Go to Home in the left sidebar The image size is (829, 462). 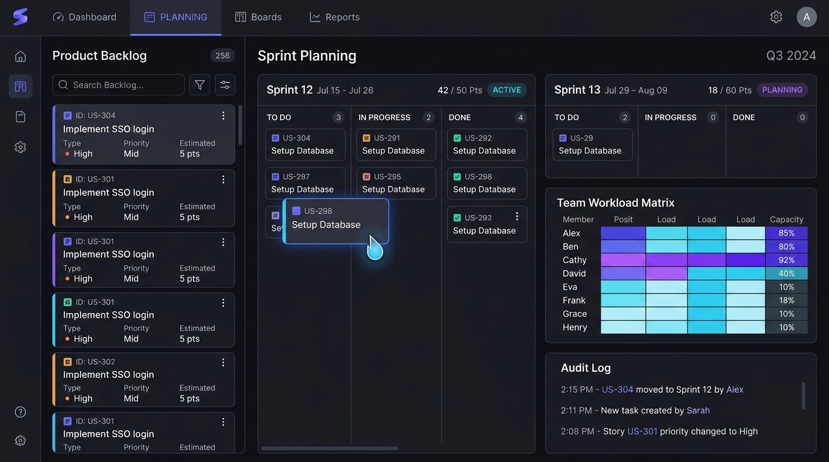pyautogui.click(x=20, y=57)
